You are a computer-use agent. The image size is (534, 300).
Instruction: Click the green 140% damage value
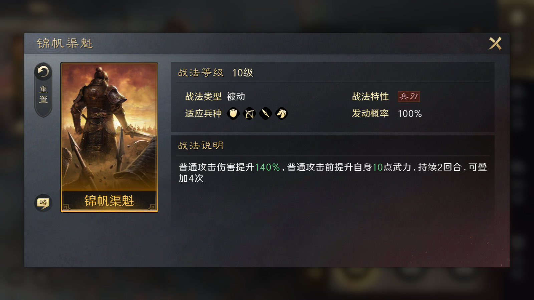pos(267,167)
